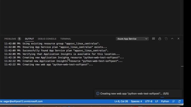Screen dimensions: 191x107
Task: Change the LF end-of-line sequence
Action: coord(157,101)
